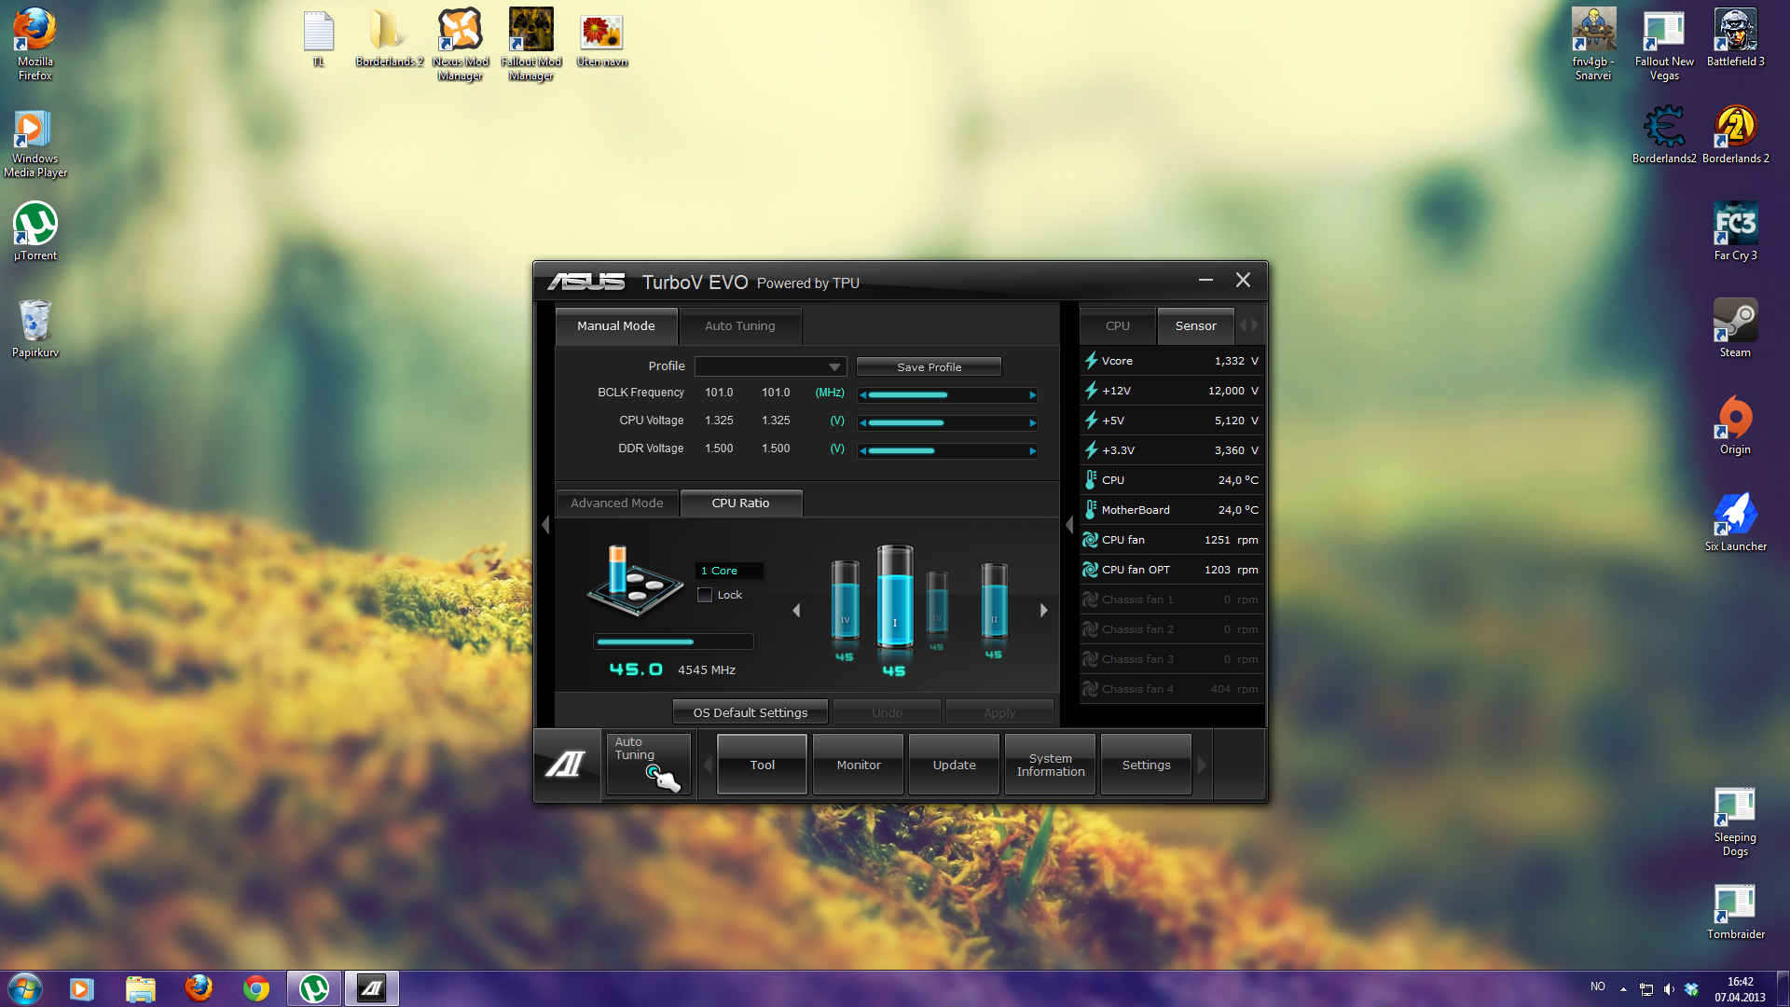Open Windows Media Player desktop icon
Viewport: 1790px width, 1007px height.
35,142
